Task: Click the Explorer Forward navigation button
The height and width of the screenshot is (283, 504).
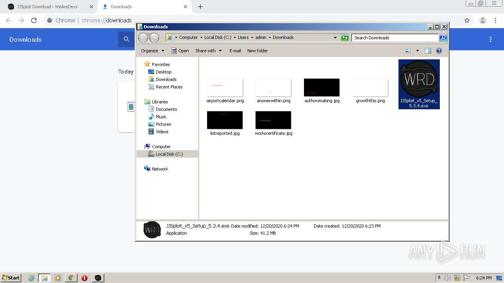Action: 154,38
